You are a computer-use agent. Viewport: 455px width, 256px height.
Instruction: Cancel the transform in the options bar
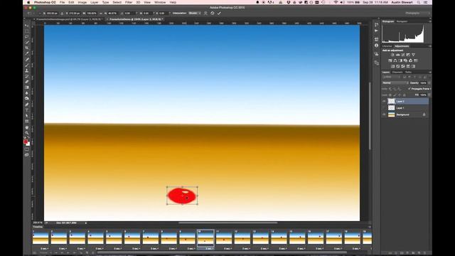click(x=213, y=13)
